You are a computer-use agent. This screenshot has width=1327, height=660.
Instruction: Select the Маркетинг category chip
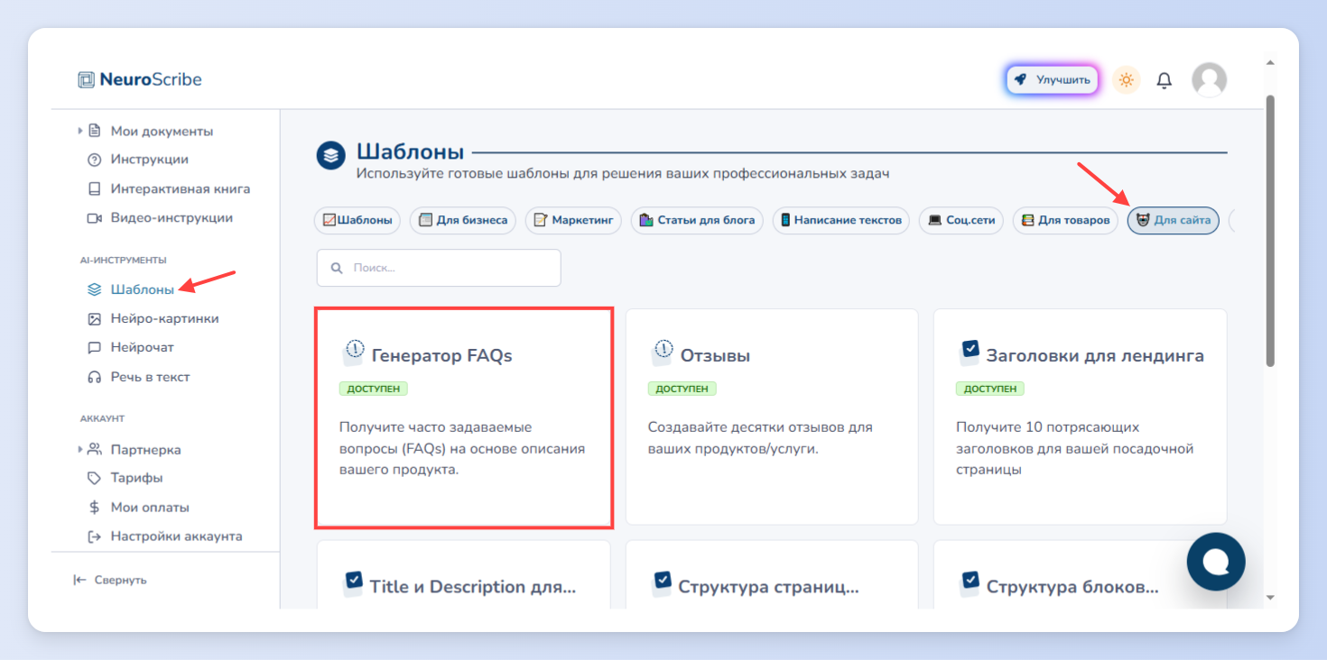[573, 220]
